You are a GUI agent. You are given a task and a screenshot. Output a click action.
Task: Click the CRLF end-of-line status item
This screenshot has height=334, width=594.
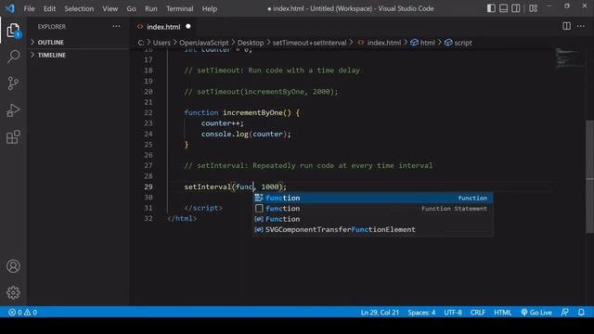pos(478,313)
